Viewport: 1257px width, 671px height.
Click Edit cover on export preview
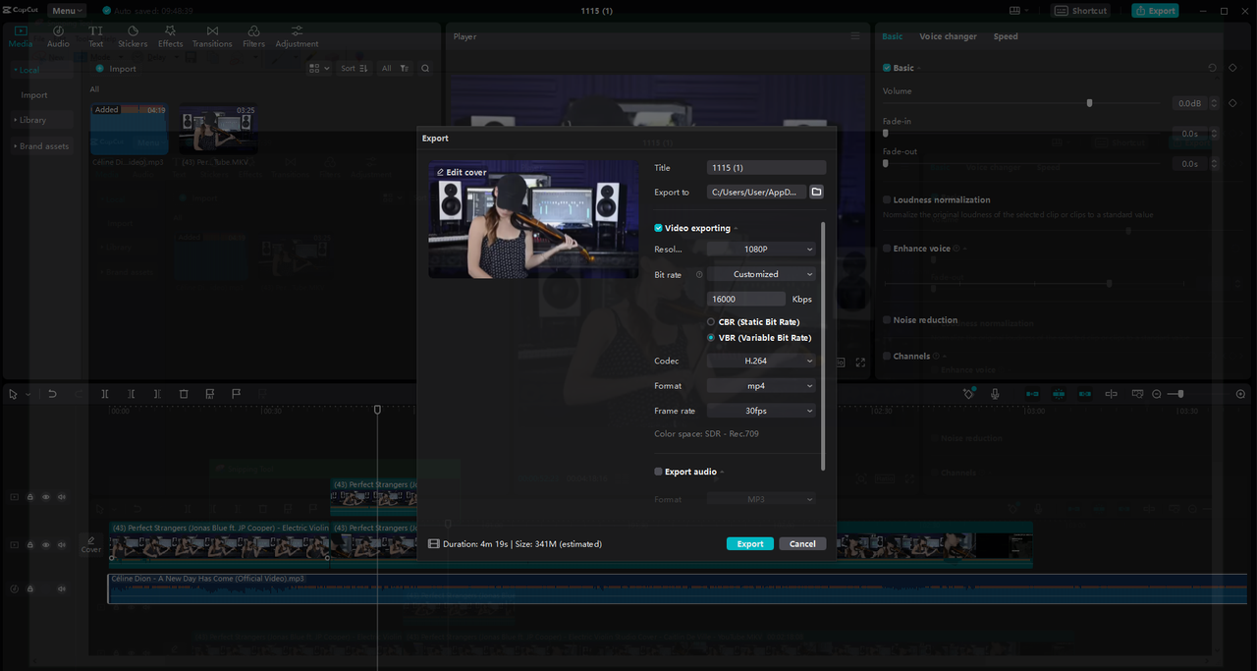(462, 172)
